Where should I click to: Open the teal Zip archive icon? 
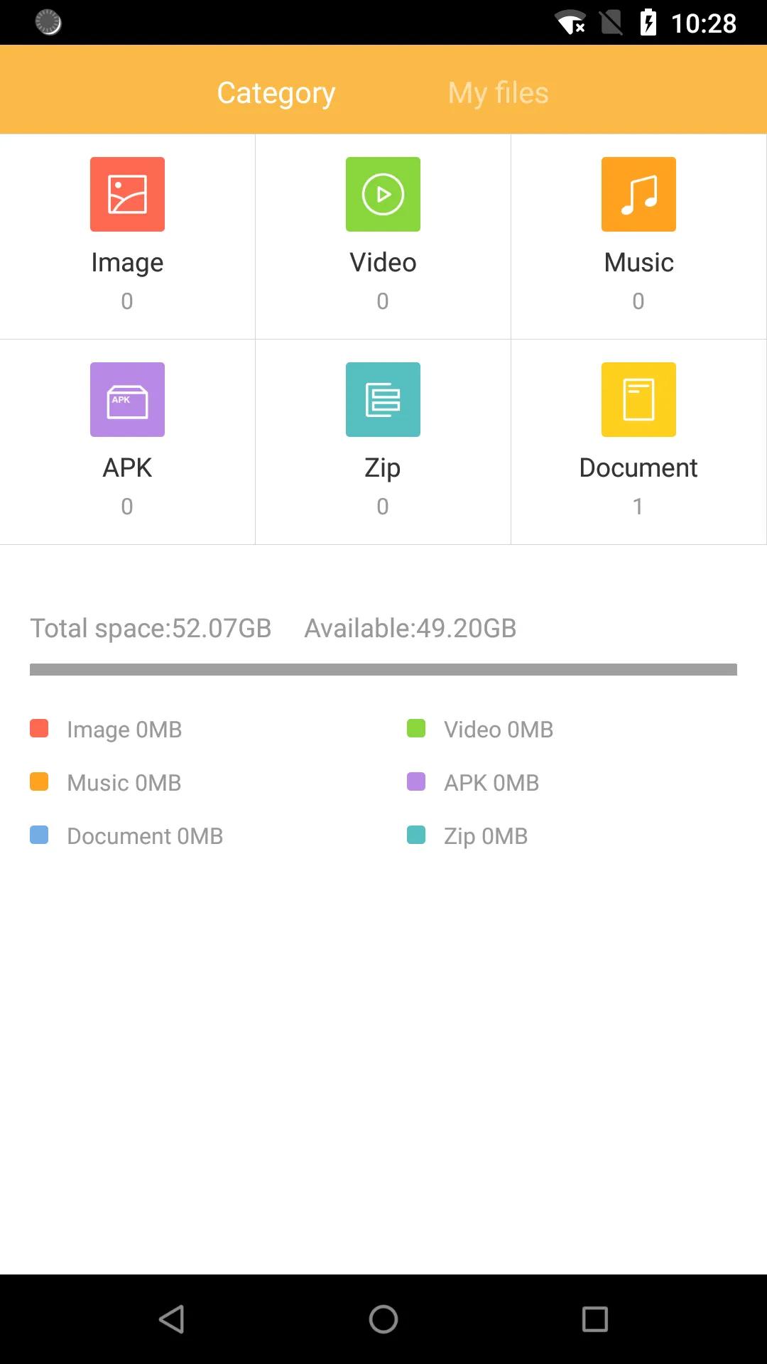[383, 399]
